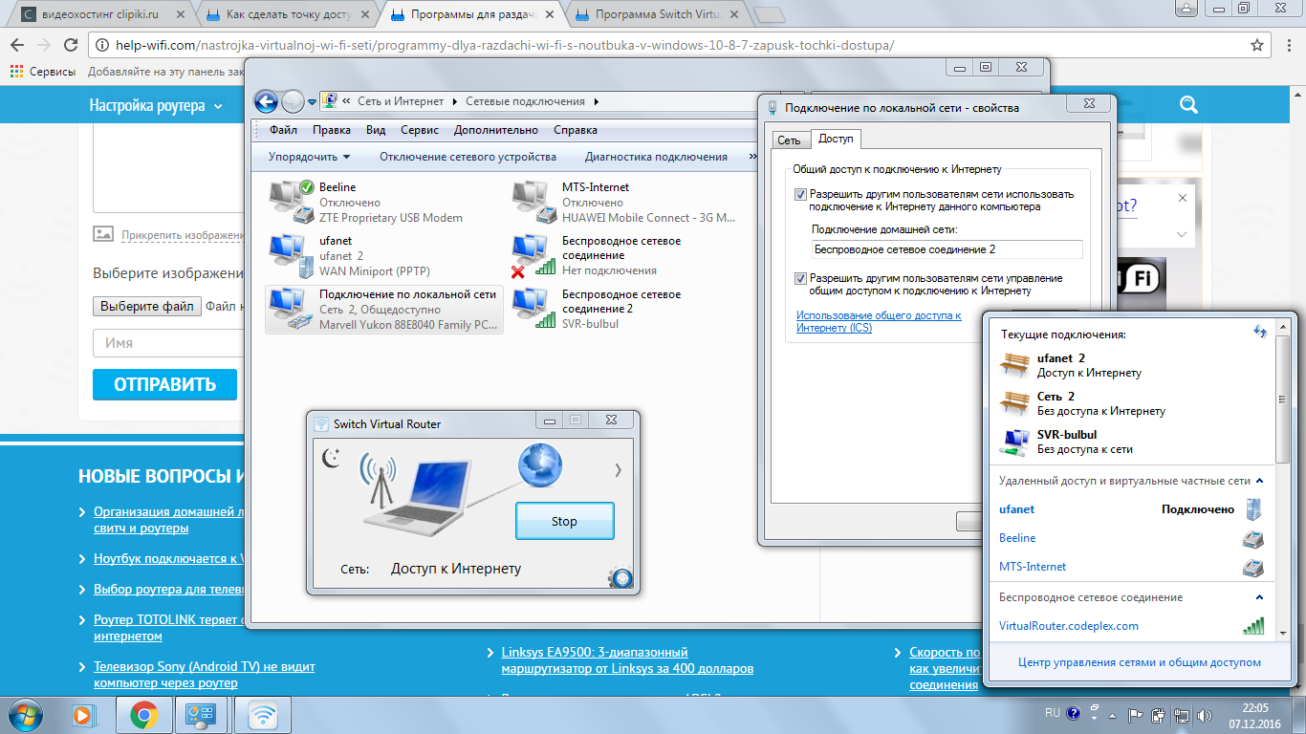Click the Forward arrow in Network Connections window
The height and width of the screenshot is (734, 1306).
click(293, 101)
